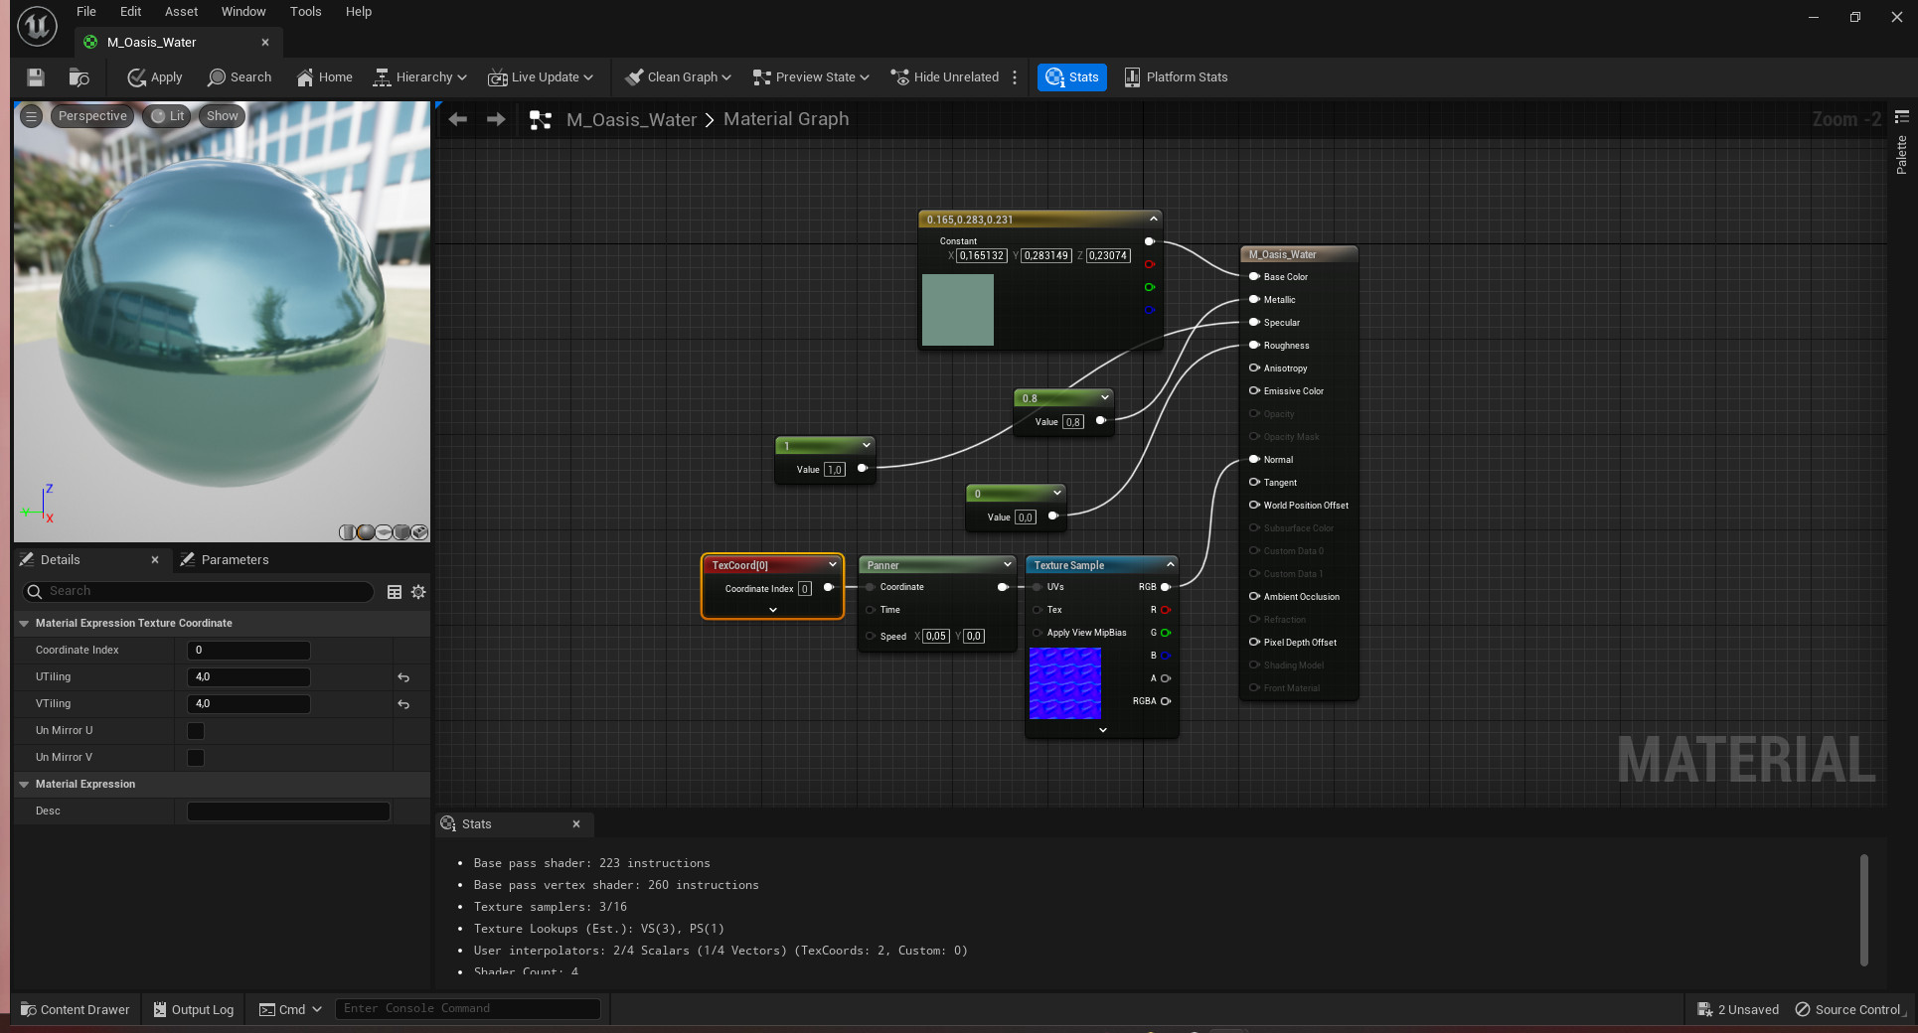The image size is (1918, 1033).
Task: Switch preview mesh to cylinder
Action: click(x=347, y=532)
